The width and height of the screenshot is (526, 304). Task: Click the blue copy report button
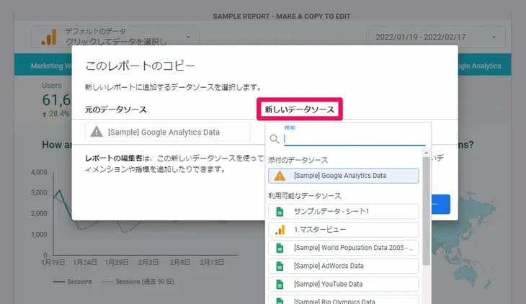click(441, 204)
